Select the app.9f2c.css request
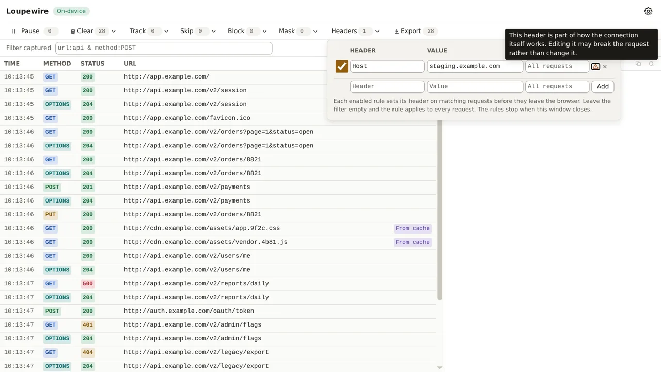 218,228
